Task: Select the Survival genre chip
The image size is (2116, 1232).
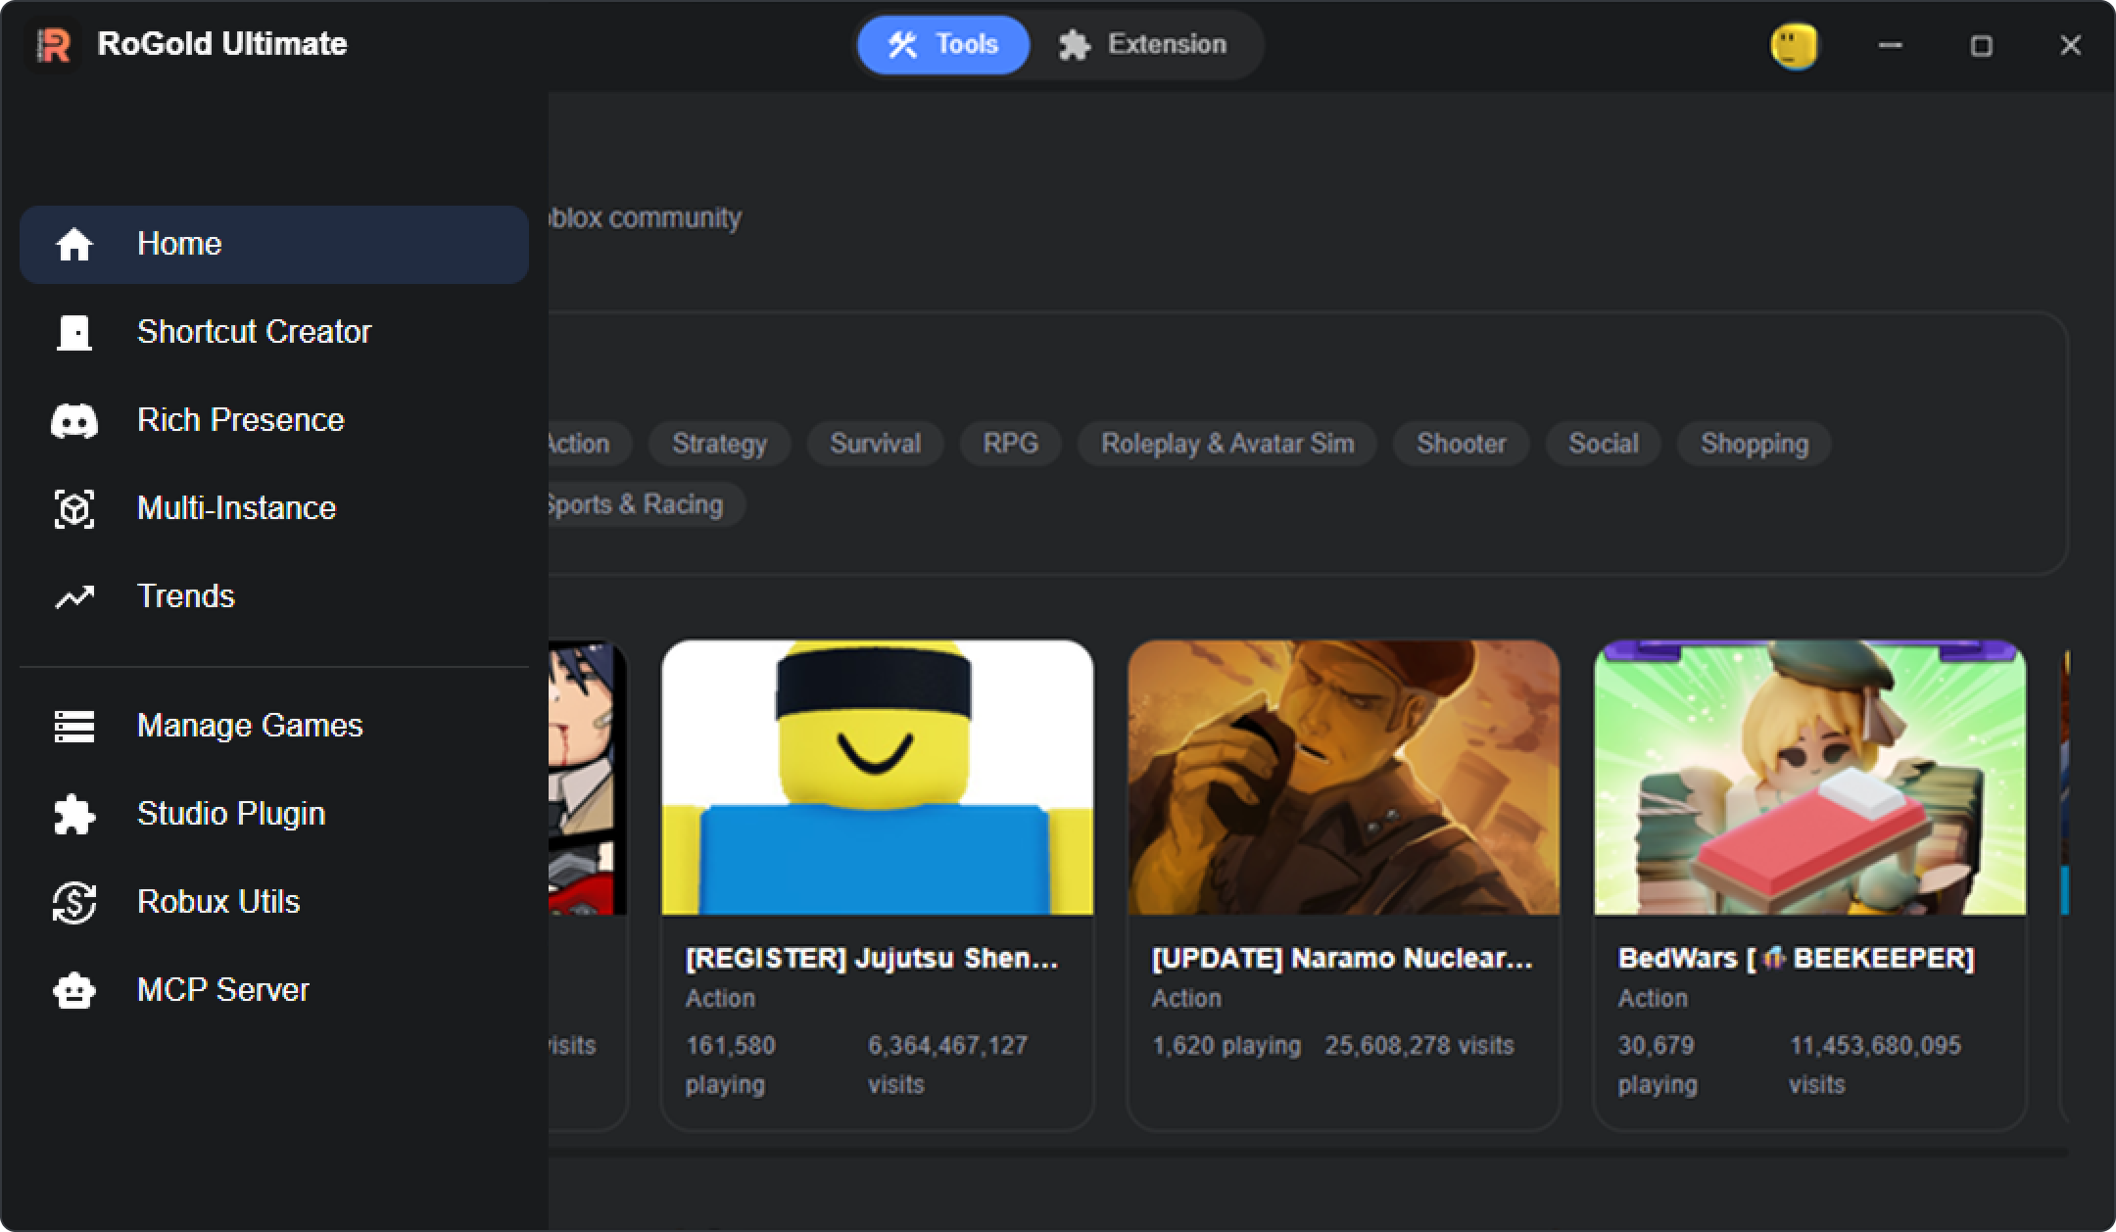Action: (876, 444)
